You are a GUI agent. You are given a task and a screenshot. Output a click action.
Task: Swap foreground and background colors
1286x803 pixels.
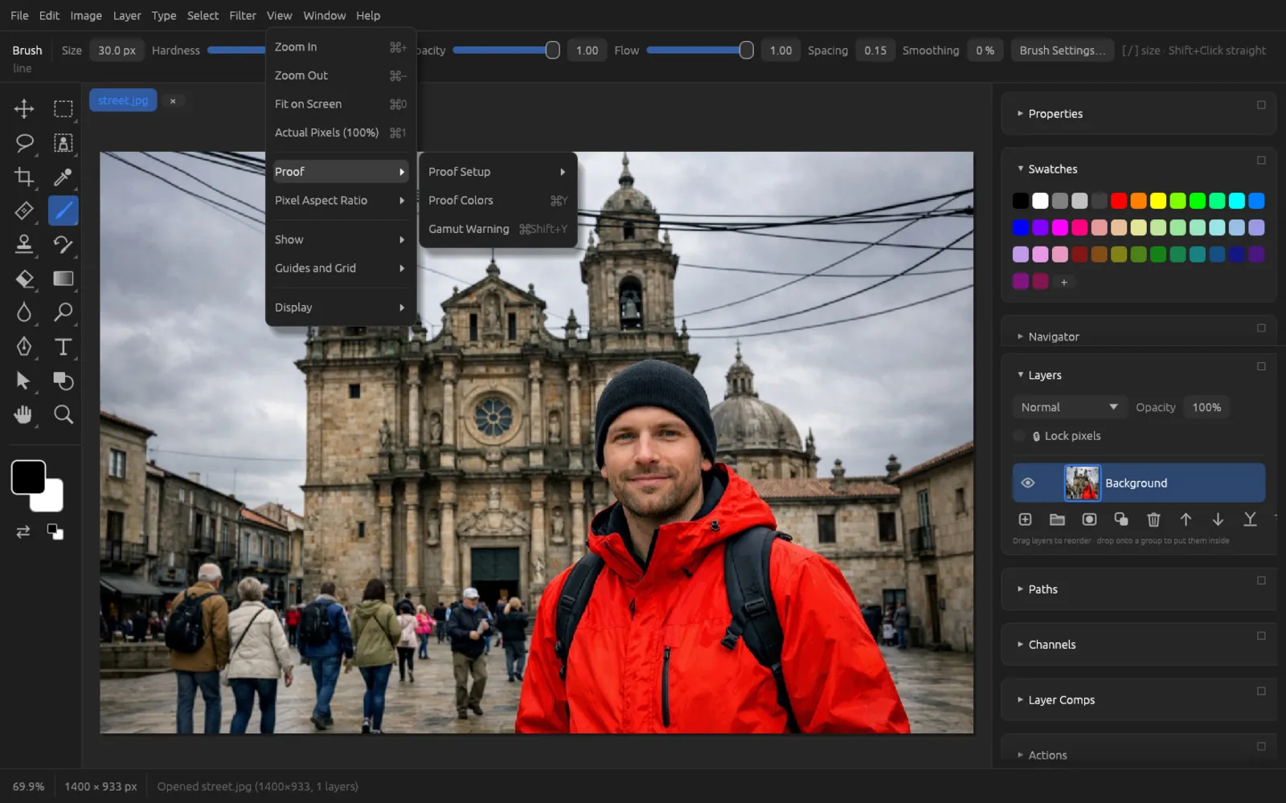click(23, 532)
